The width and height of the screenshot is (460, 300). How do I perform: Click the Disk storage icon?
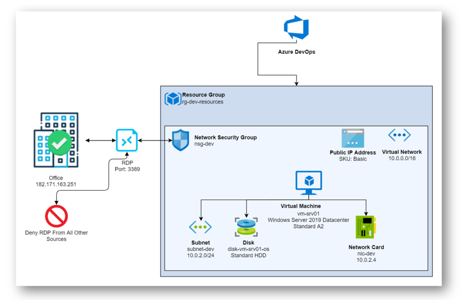click(247, 227)
